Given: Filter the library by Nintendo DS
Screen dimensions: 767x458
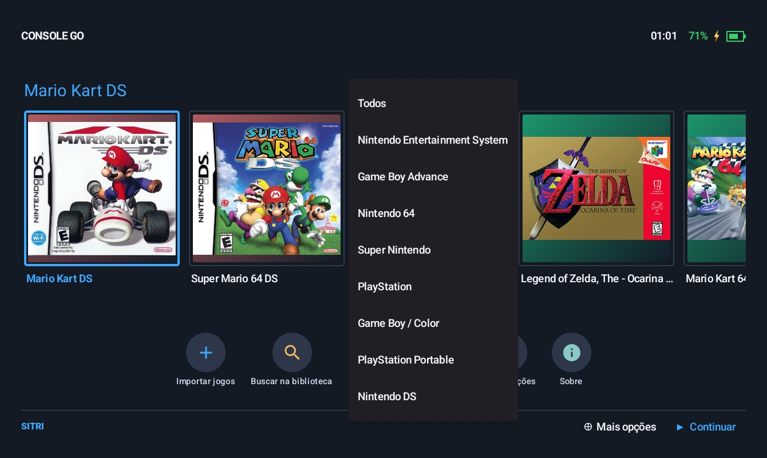Looking at the screenshot, I should [x=433, y=397].
